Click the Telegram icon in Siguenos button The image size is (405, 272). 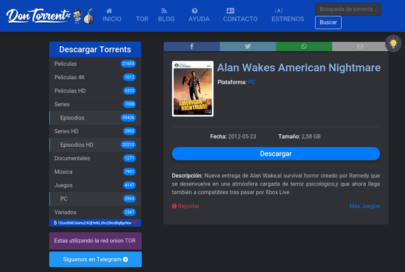pos(125,259)
